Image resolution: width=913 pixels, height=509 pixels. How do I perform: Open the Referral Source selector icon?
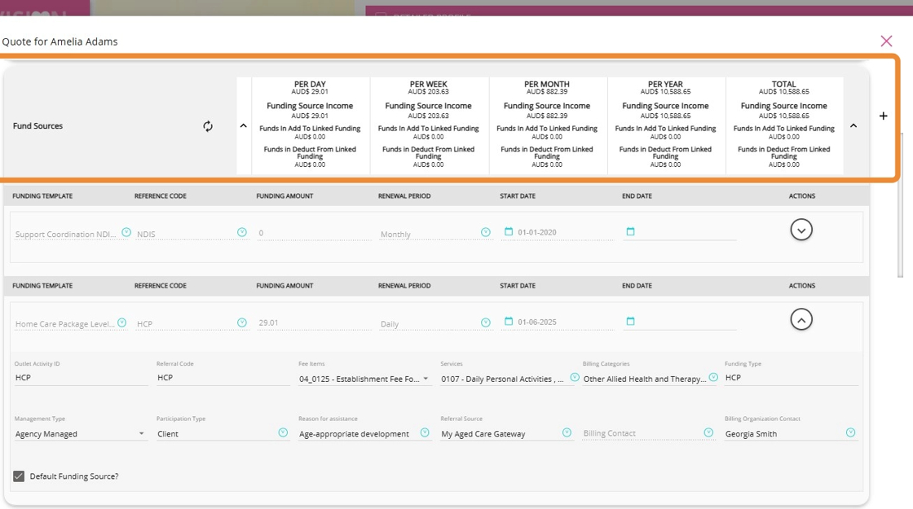click(x=567, y=432)
